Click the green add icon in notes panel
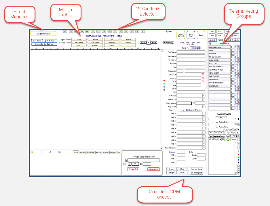 [x=32, y=152]
